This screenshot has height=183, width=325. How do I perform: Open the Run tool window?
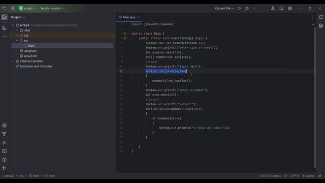pos(5,143)
